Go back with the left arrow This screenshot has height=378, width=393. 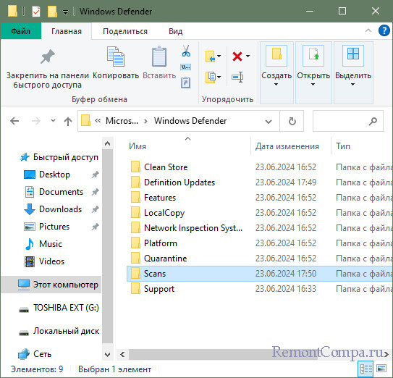[14, 121]
